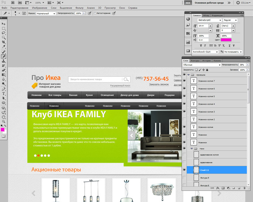Hide the менюшка group
This screenshot has height=202, width=253.
pyautogui.click(x=184, y=75)
